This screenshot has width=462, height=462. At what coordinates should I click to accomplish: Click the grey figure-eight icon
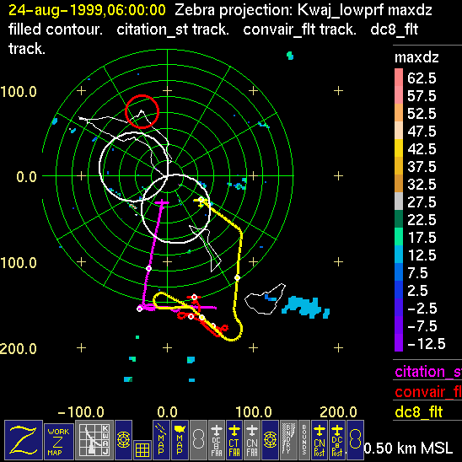(198, 440)
